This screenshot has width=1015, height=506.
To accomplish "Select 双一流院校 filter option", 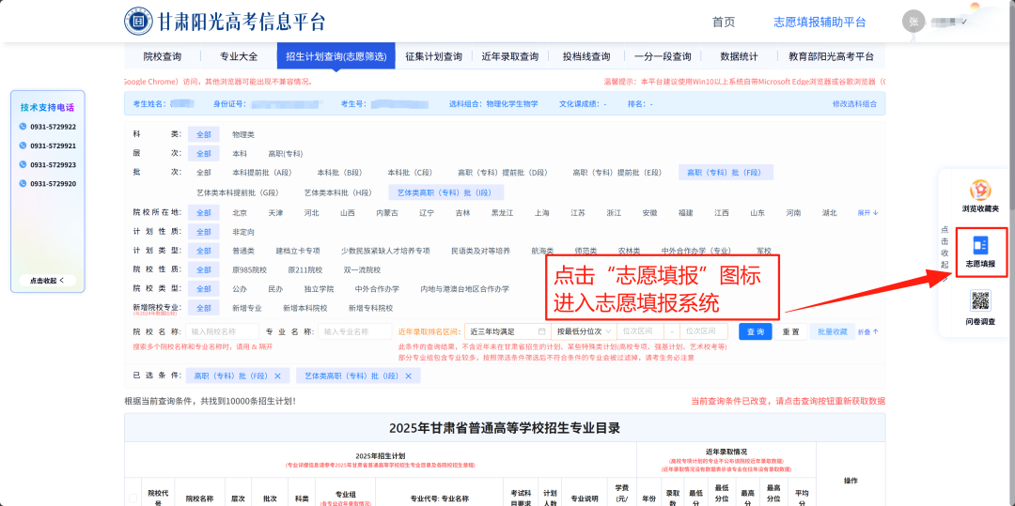I will (362, 269).
